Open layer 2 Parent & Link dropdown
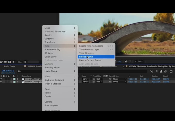The width and height of the screenshot is (175, 121). [120, 82]
